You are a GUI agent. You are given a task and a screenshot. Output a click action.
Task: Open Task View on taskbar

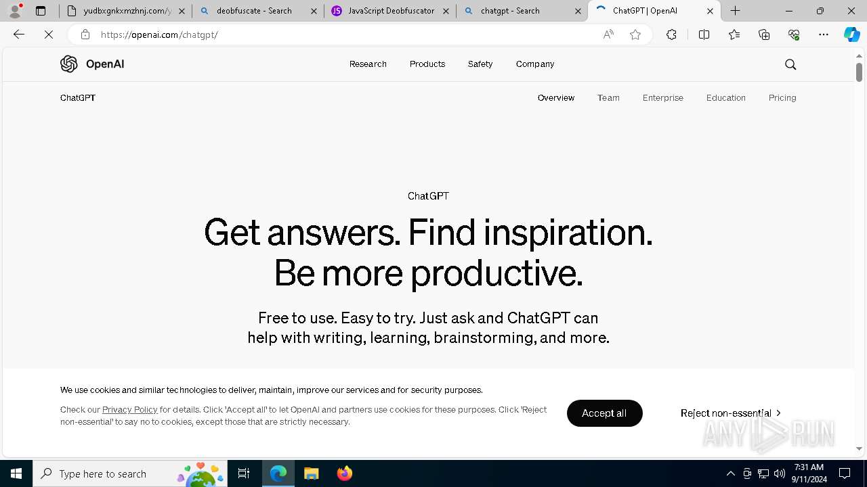[244, 473]
